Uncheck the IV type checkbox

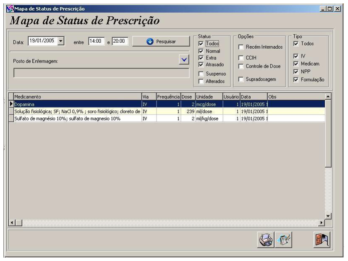(x=296, y=56)
